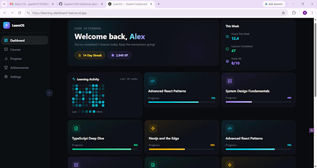Switch to the GitHub repository tab
Viewport: 317px width, 168px height.
pos(81,4)
